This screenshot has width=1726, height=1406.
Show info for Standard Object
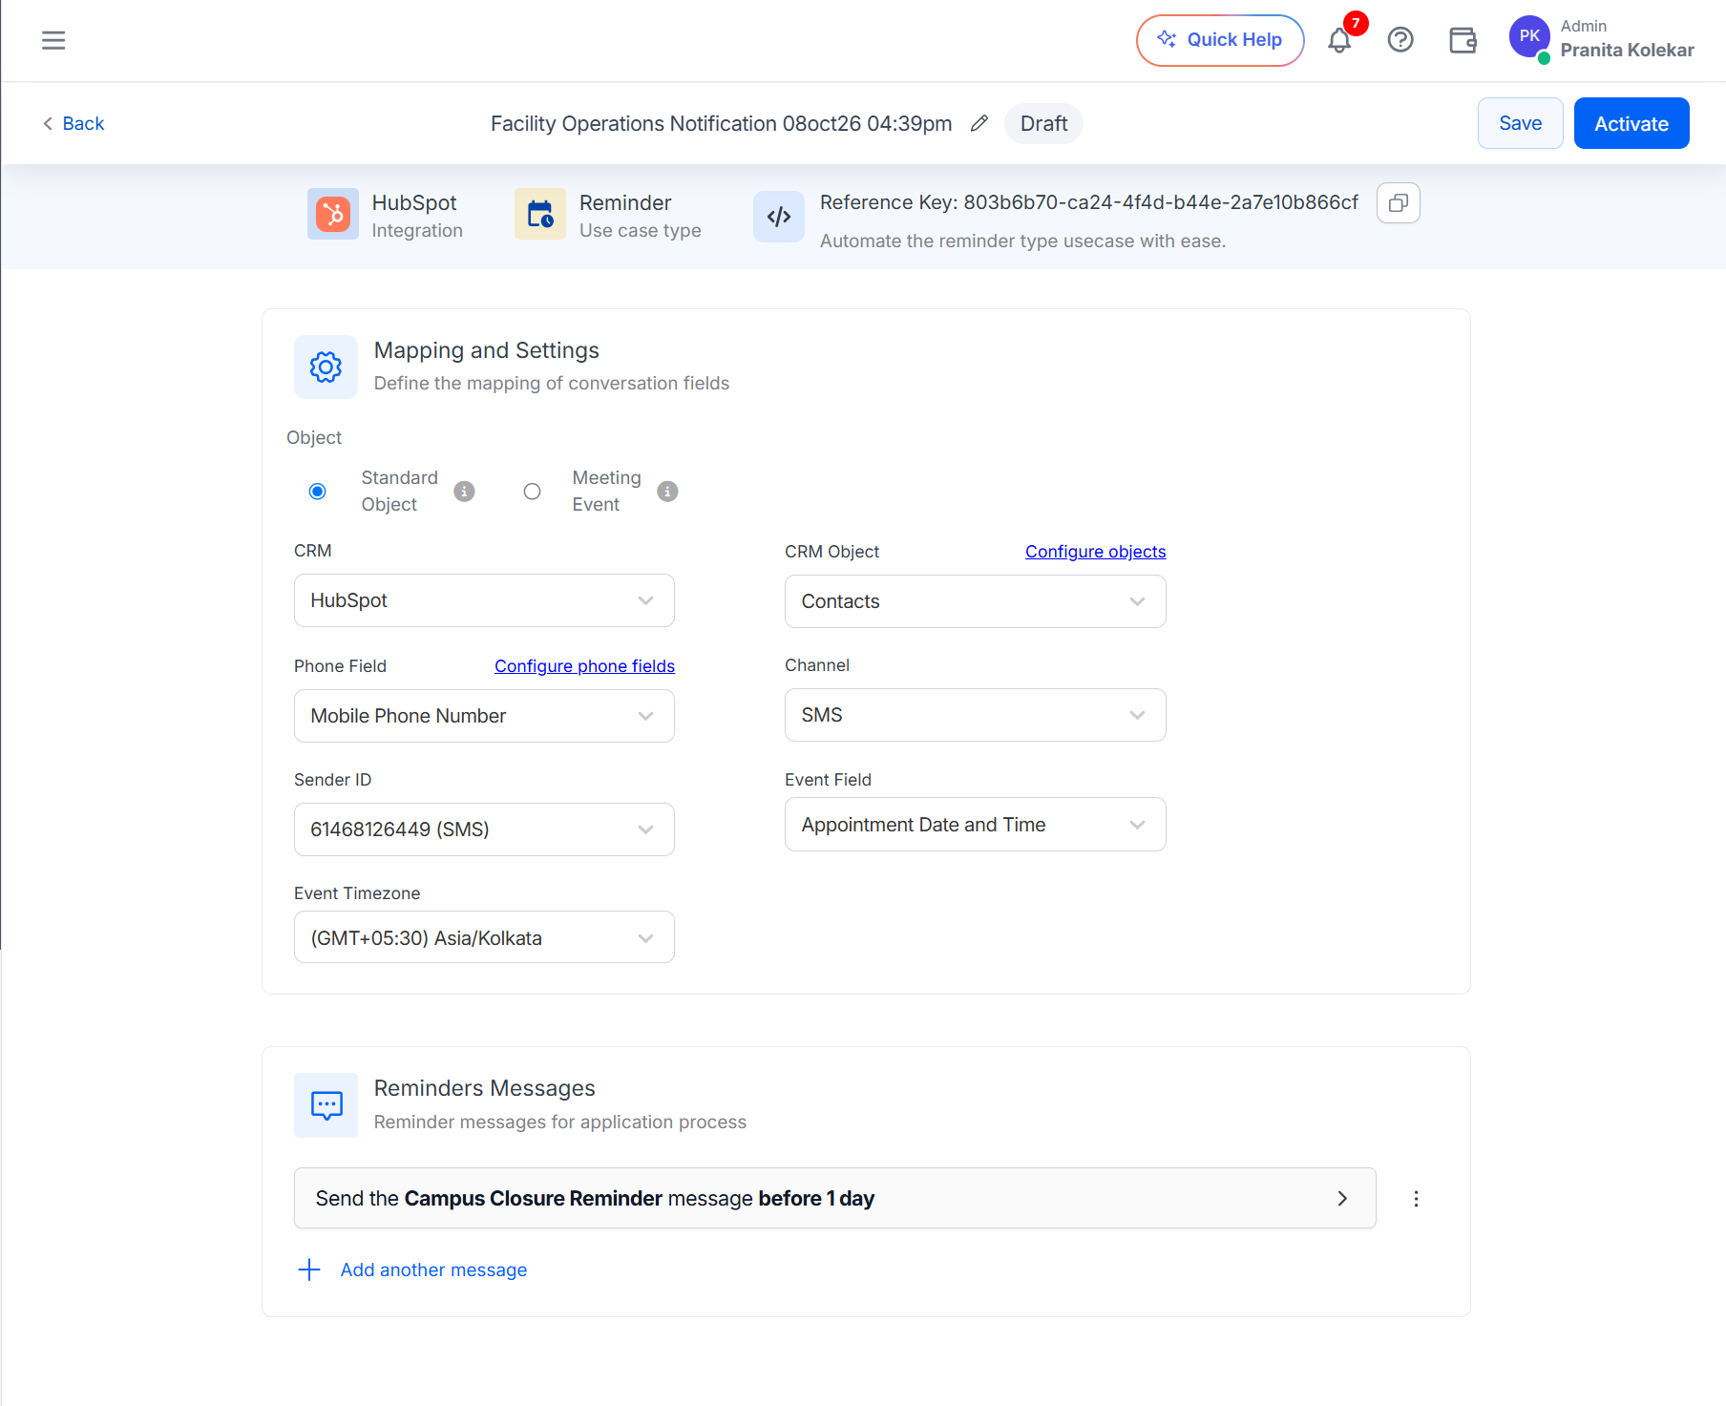[x=464, y=492]
